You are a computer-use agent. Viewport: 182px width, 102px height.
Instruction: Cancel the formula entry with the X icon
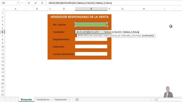coord(29,3)
